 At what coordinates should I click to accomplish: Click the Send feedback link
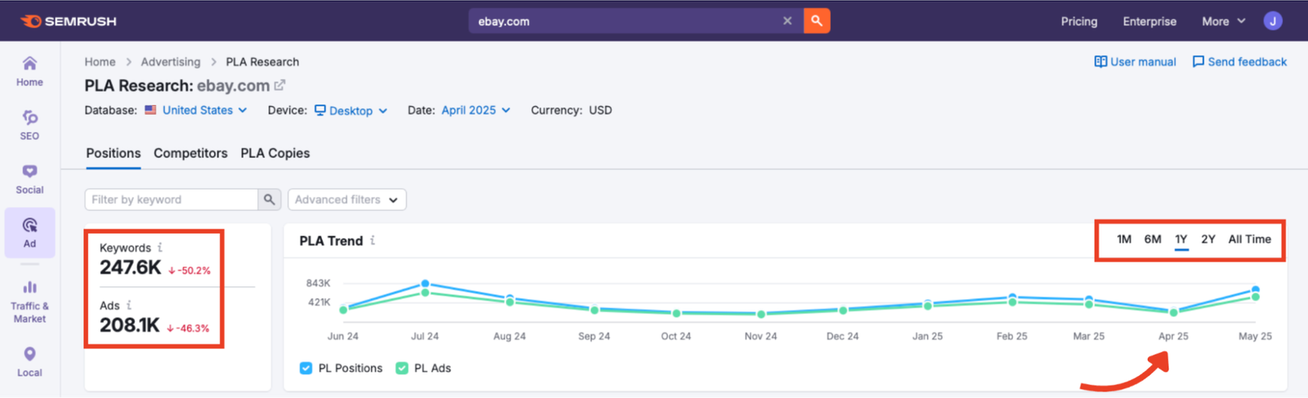tap(1239, 62)
